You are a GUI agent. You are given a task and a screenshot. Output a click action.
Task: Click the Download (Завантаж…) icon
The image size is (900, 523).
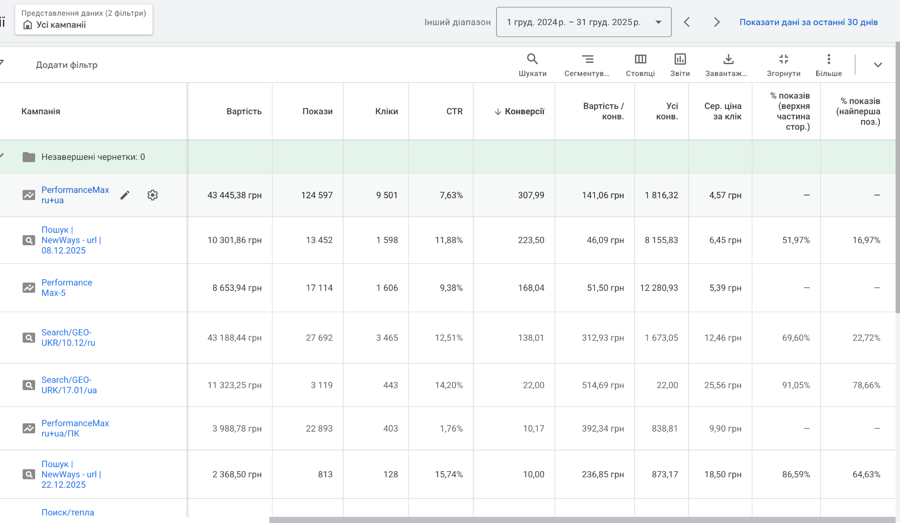click(x=728, y=59)
